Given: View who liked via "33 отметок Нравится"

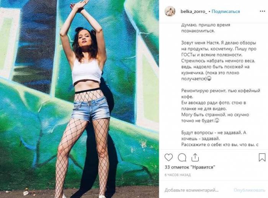Looking at the screenshot, I should [x=190, y=167].
